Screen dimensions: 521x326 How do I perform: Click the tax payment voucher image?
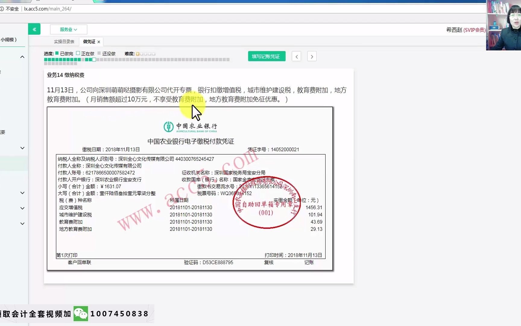click(x=190, y=188)
